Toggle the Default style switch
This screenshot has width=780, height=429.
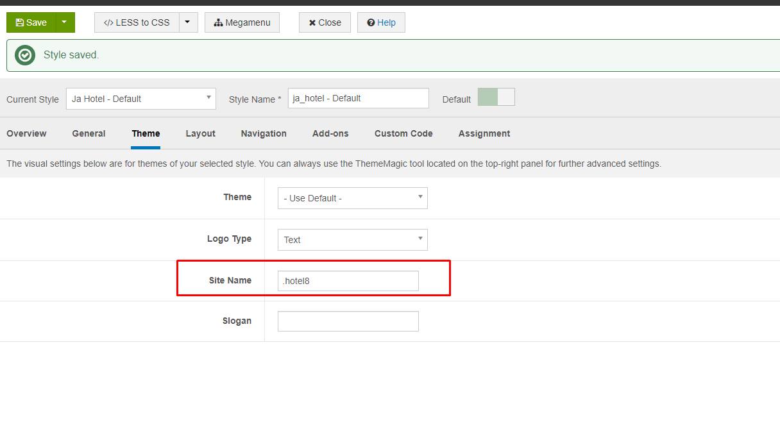click(x=496, y=97)
